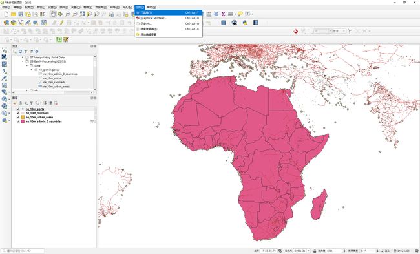Open the Processing Toolbox gear icon

216,14
